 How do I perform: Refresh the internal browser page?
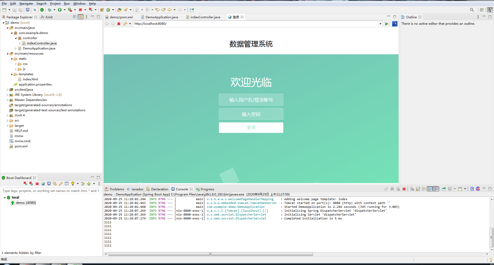pos(126,24)
